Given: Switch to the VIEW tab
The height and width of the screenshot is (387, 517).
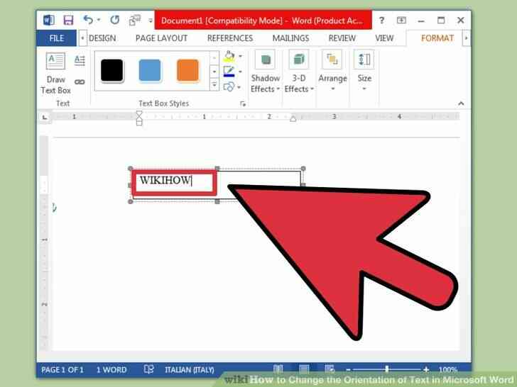Looking at the screenshot, I should click(384, 38).
